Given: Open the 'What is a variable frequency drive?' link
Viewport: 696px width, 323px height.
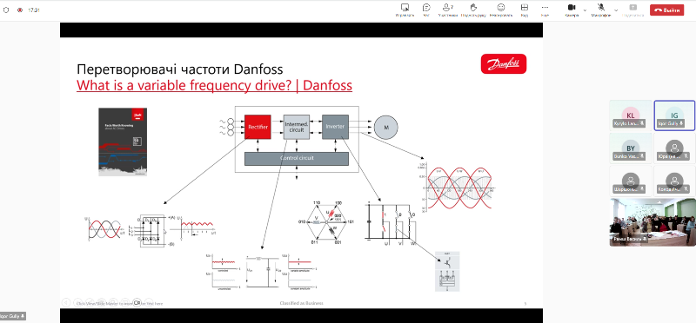Looking at the screenshot, I should click(x=214, y=85).
